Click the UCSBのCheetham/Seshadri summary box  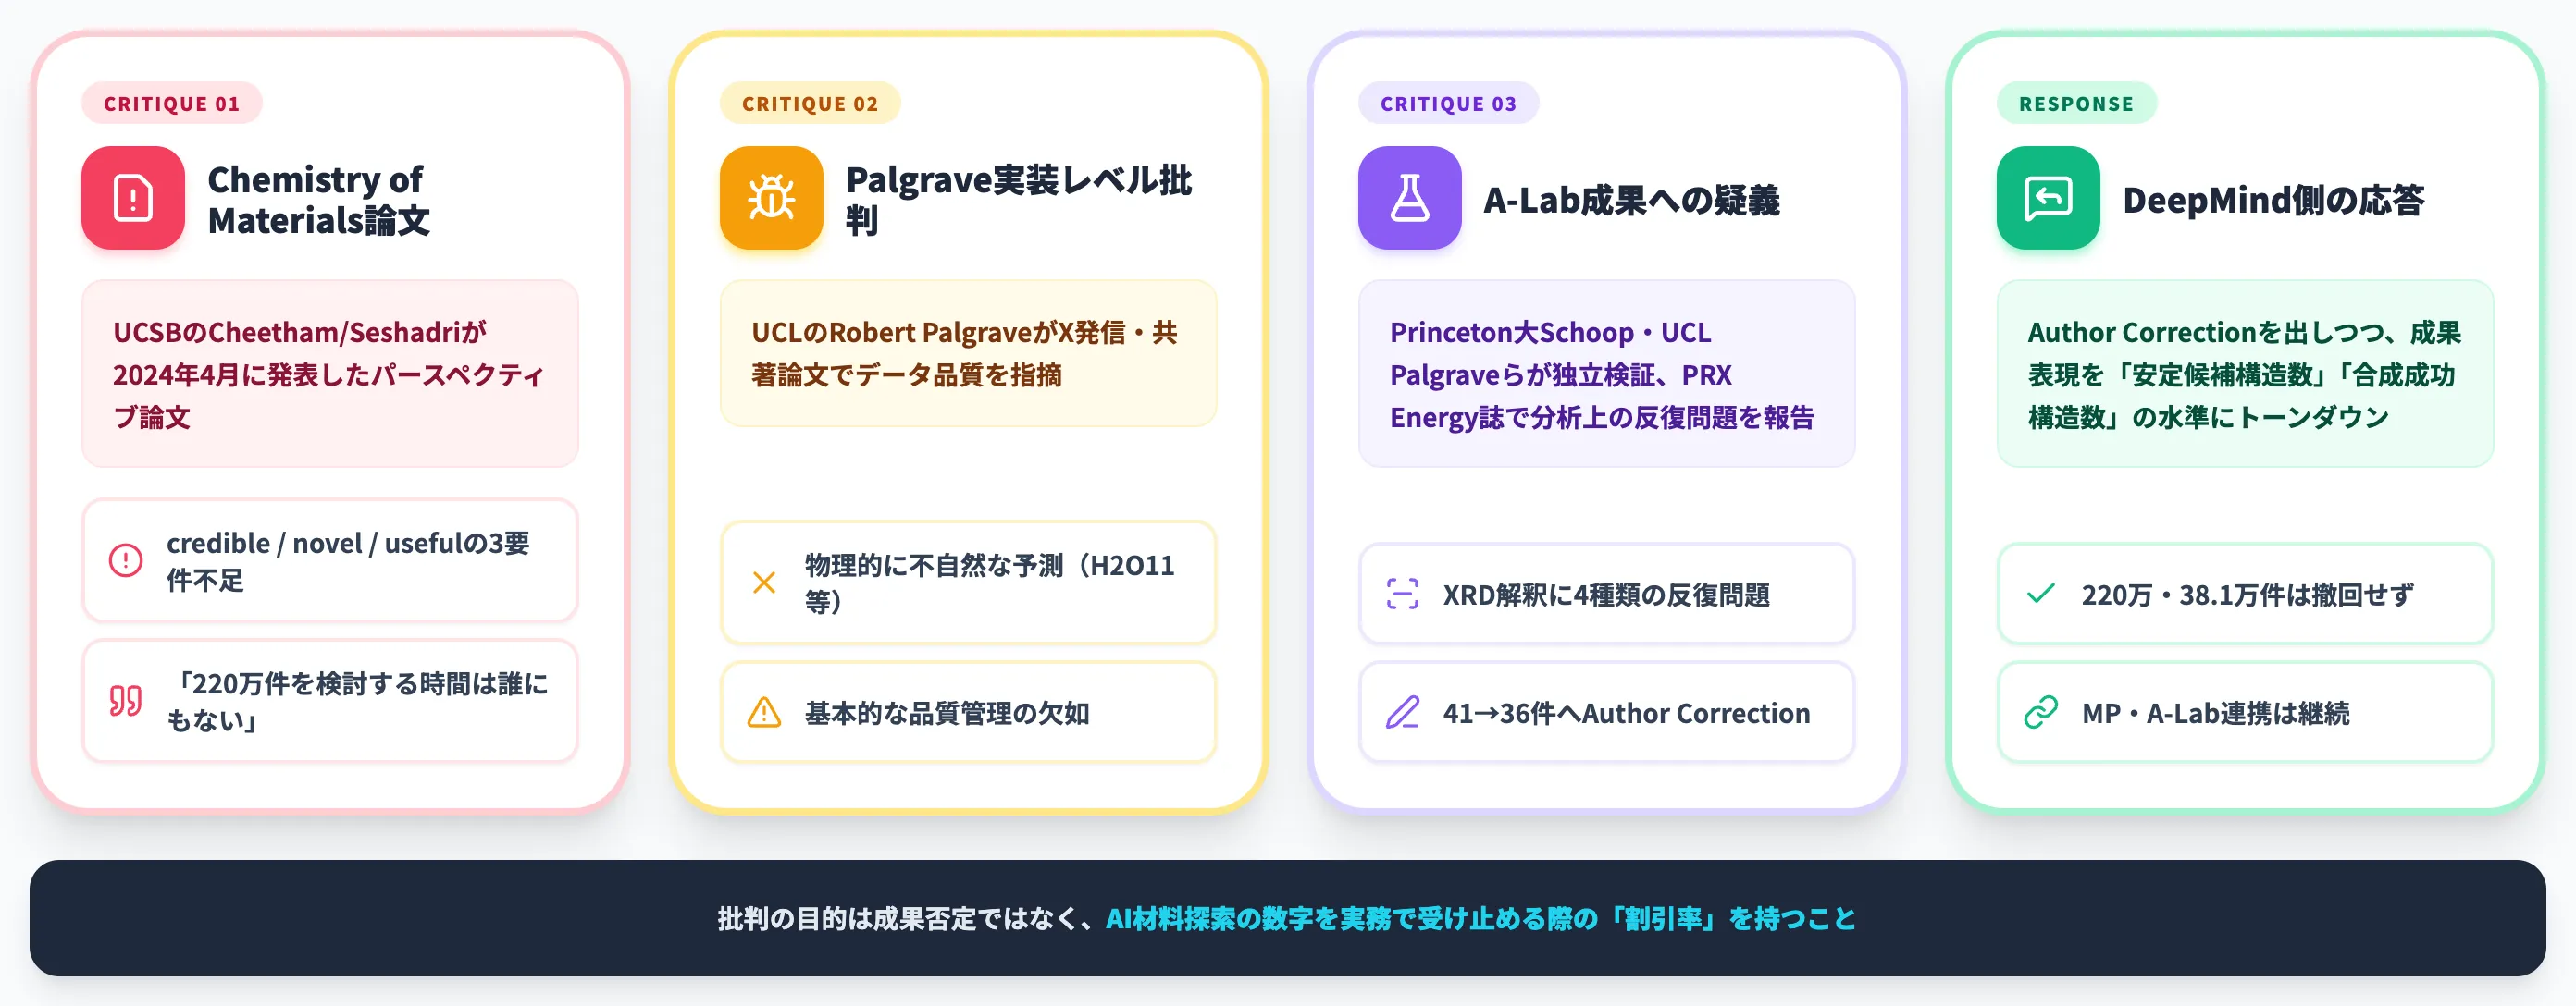click(x=330, y=374)
